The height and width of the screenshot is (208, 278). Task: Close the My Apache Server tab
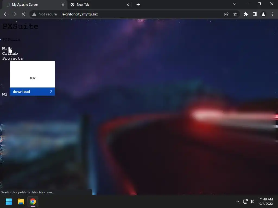click(x=63, y=5)
